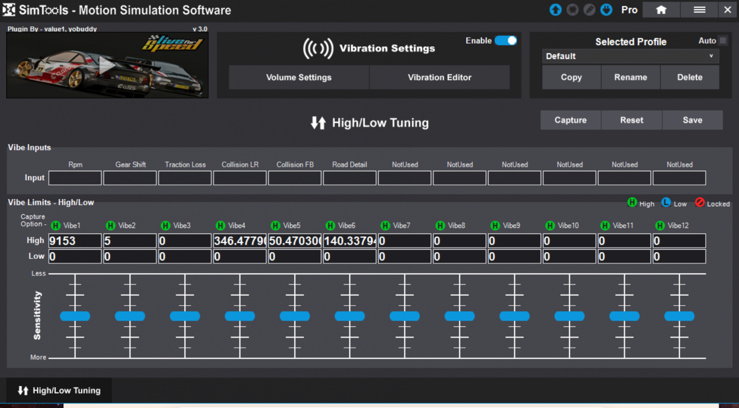739x408 pixels.
Task: Select the bottom High/Low Tuning tab
Action: pyautogui.click(x=59, y=390)
